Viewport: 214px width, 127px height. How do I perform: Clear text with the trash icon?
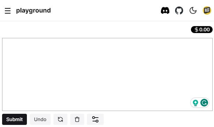(x=77, y=119)
